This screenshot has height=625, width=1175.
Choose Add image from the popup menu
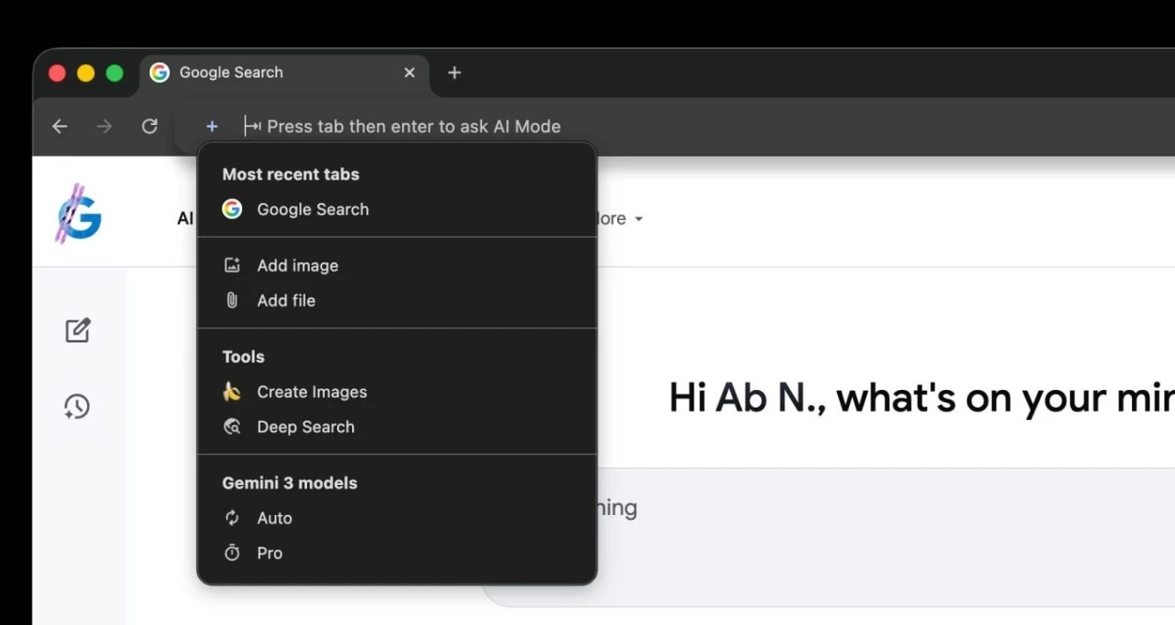(297, 266)
